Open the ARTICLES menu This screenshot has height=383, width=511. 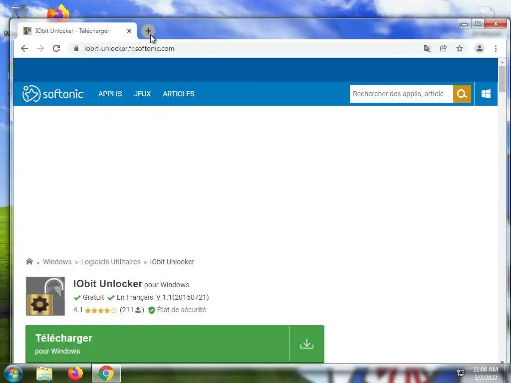point(179,94)
